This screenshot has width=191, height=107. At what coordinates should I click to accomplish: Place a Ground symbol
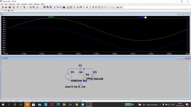[78, 7]
